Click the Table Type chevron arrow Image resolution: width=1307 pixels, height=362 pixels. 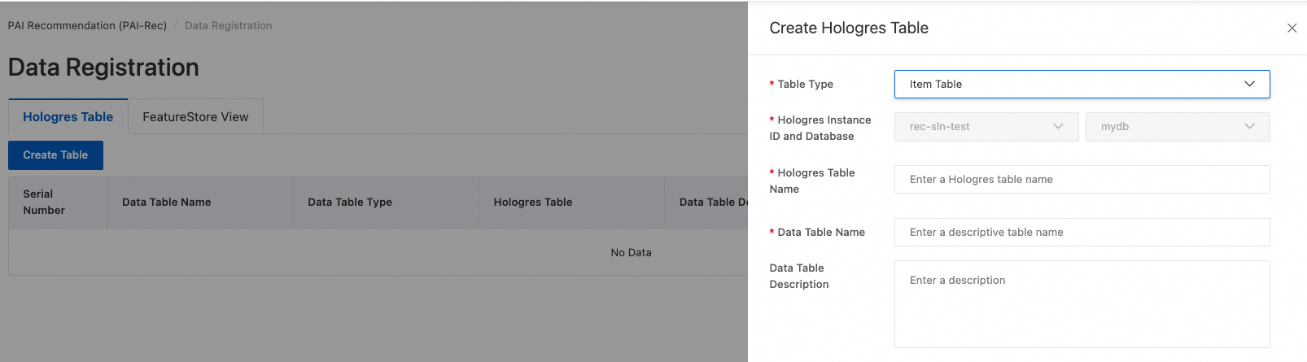pos(1249,84)
